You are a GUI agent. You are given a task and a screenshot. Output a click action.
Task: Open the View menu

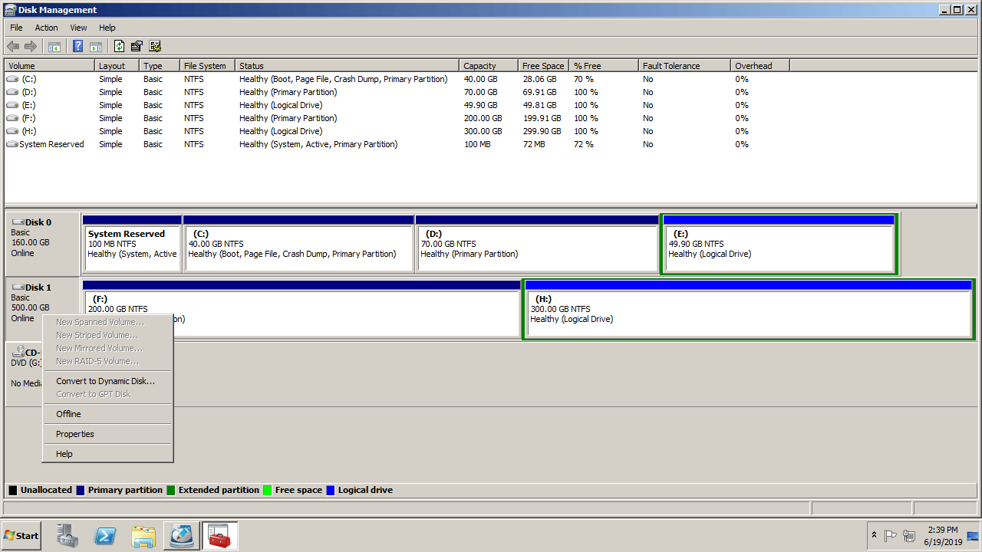click(x=78, y=28)
